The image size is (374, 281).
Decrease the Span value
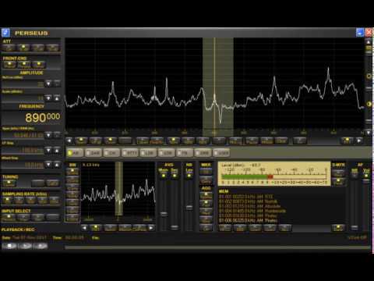[x=48, y=135]
